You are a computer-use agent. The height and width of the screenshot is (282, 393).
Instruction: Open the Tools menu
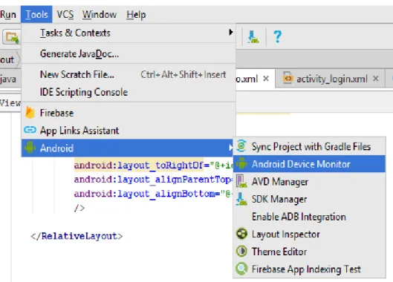(x=36, y=15)
